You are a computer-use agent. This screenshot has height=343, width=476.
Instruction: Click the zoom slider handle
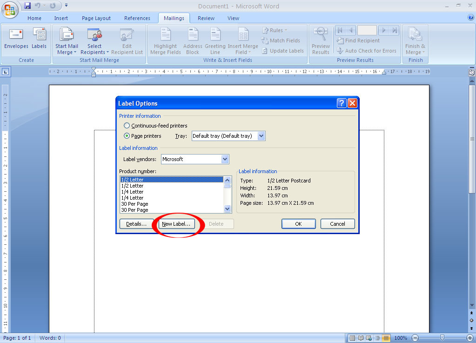442,338
